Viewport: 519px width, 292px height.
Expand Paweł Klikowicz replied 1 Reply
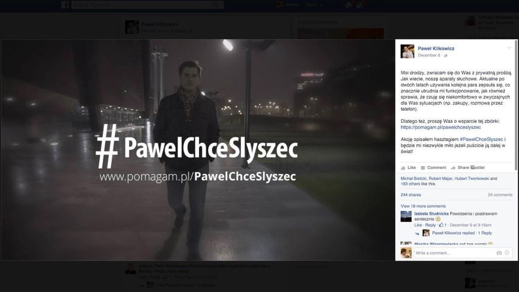tap(462, 233)
